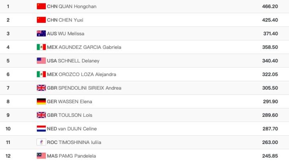Click the Australia flag beside WU Melissa
The width and height of the screenshot is (289, 162).
click(x=41, y=34)
